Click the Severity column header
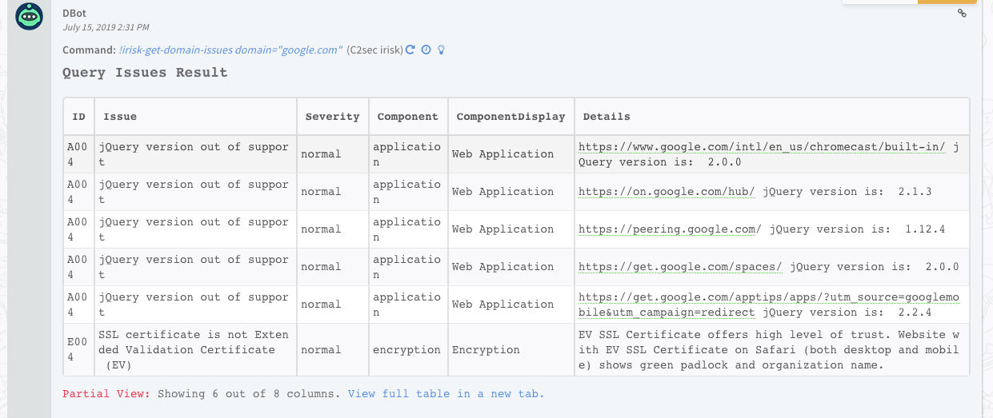This screenshot has width=993, height=418. (332, 117)
